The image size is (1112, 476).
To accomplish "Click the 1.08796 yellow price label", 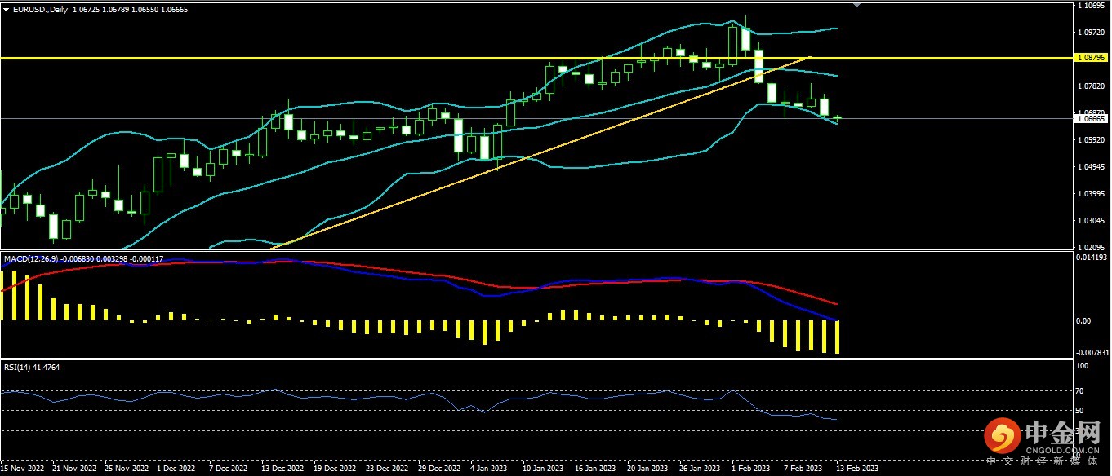I will pos(1092,58).
